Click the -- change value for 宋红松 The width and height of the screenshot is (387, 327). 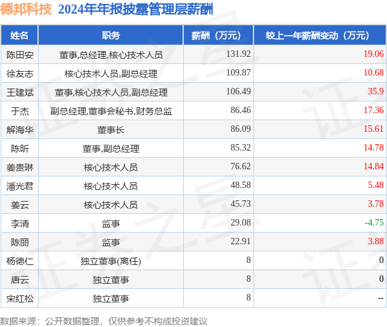click(x=381, y=298)
